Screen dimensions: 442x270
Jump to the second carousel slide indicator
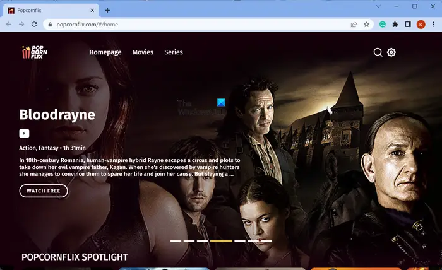(x=189, y=241)
